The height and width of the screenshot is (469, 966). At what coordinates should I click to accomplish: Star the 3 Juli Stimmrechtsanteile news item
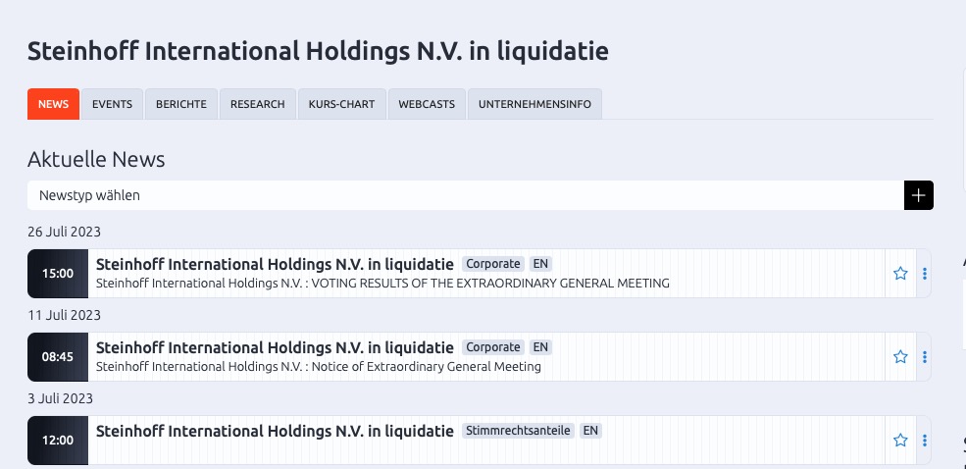[x=900, y=441]
